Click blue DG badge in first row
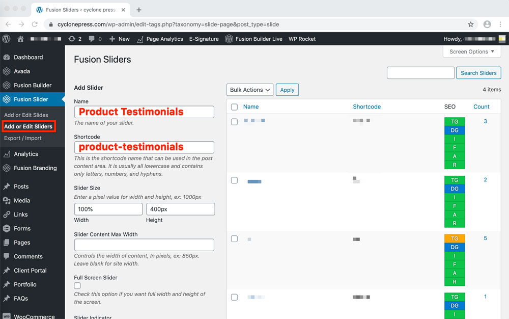509x319 pixels. coord(455,130)
